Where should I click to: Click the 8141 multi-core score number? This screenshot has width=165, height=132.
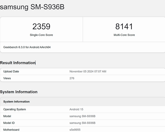coord(124,26)
